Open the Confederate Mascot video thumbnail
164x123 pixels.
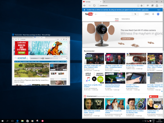(x=115, y=59)
